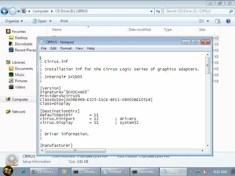The height and width of the screenshot is (176, 235).
Task: Click CD Drive (D:) CIRRUS breadcrumb
Action: click(x=71, y=11)
